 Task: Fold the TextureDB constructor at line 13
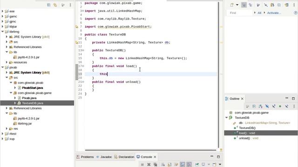(x=83, y=51)
